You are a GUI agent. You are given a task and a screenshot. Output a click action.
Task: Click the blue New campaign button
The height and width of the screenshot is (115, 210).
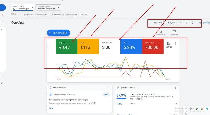click(x=58, y=33)
